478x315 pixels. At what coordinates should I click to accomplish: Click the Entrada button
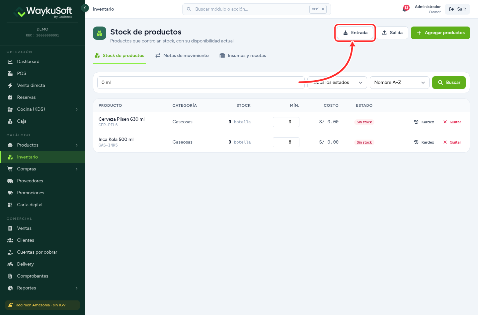tap(355, 33)
